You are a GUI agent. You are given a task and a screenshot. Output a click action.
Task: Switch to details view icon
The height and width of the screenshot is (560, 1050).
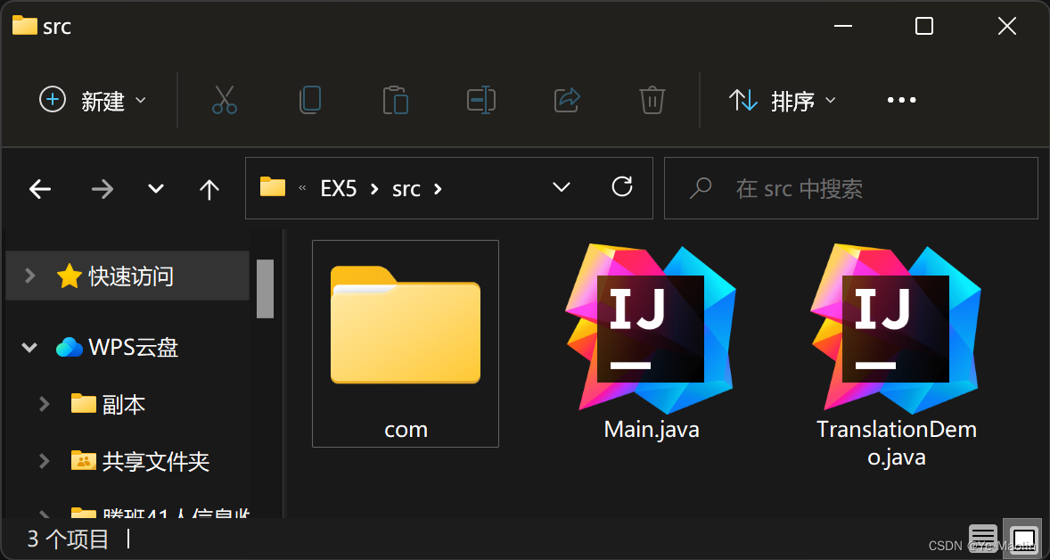point(983,538)
